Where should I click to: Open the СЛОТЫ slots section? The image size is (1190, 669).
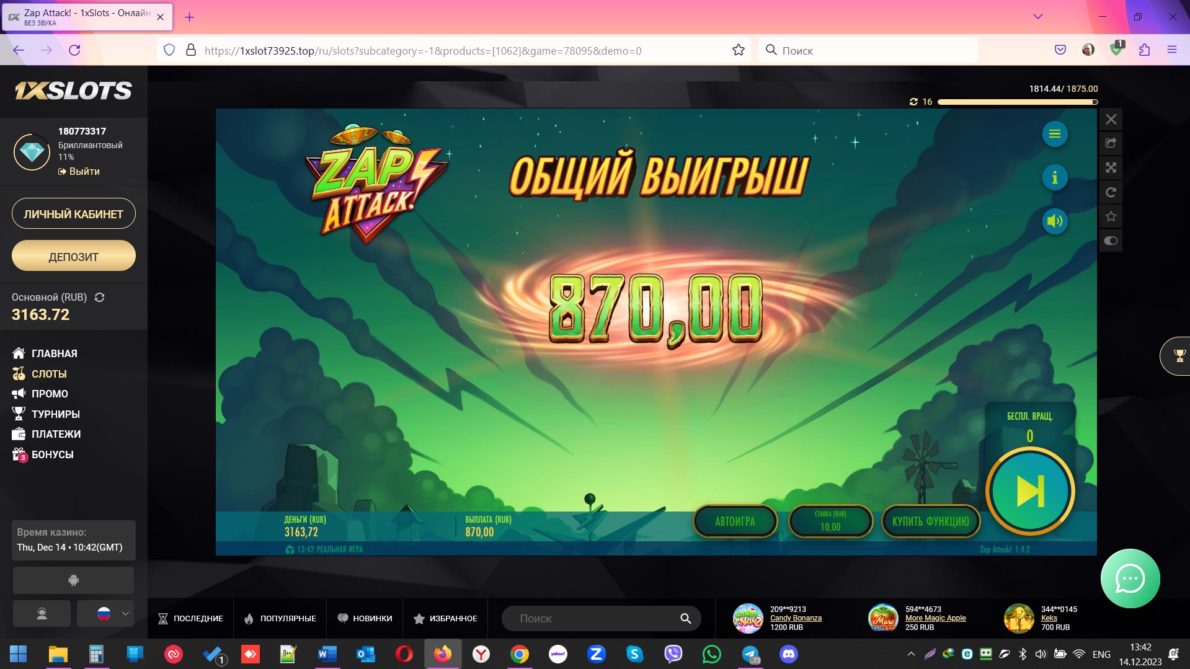pyautogui.click(x=39, y=374)
